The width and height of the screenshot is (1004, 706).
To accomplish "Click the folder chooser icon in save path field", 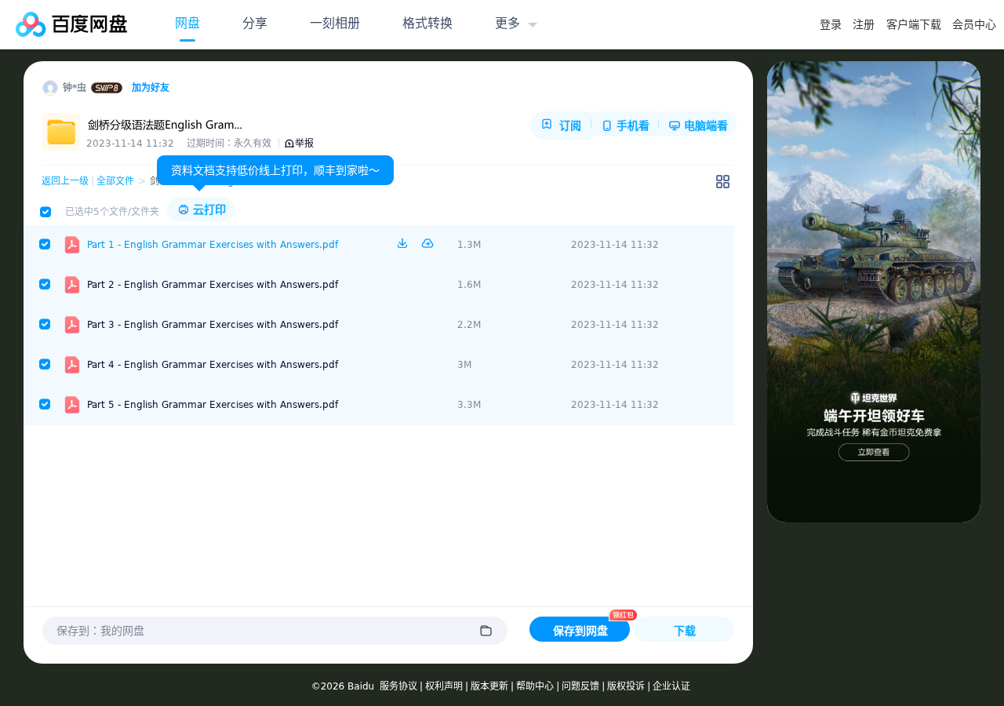I will pyautogui.click(x=486, y=631).
